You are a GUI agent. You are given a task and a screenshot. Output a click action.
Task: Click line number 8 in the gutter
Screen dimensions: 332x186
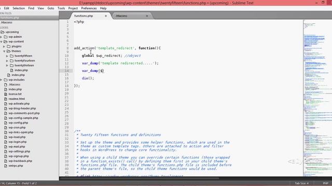[x=67, y=48]
